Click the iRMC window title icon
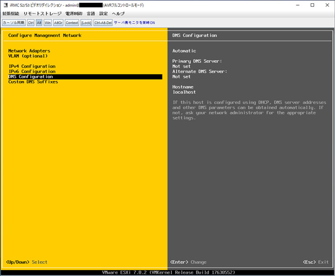Image resolution: width=335 pixels, height=276 pixels. click(x=6, y=5)
